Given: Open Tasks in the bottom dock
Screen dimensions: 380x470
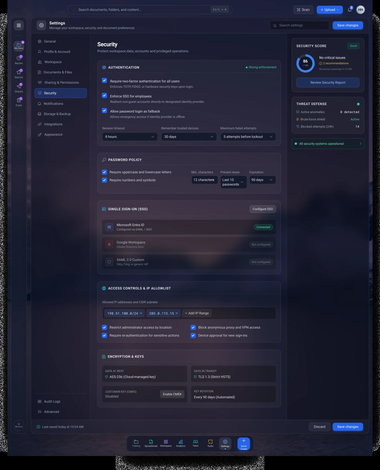Looking at the screenshot, I should 210,443.
